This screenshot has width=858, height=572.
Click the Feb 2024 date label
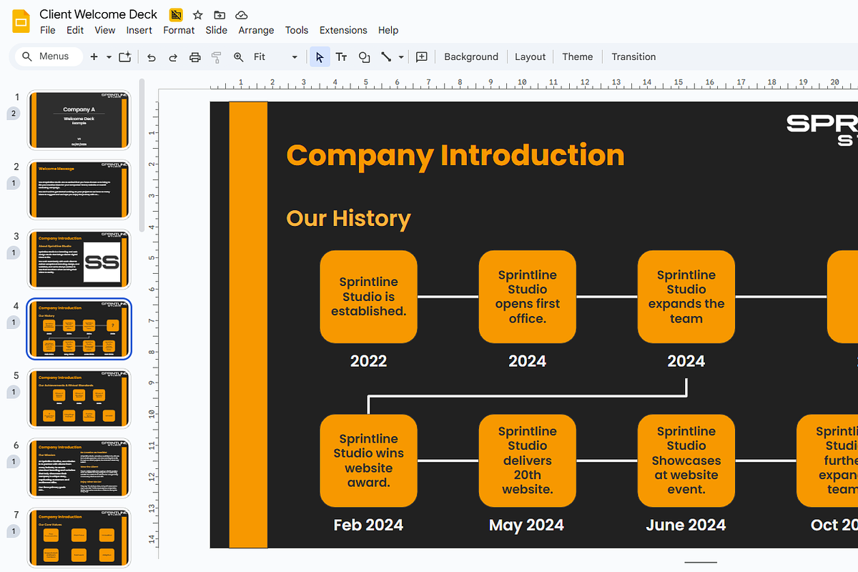pos(368,525)
